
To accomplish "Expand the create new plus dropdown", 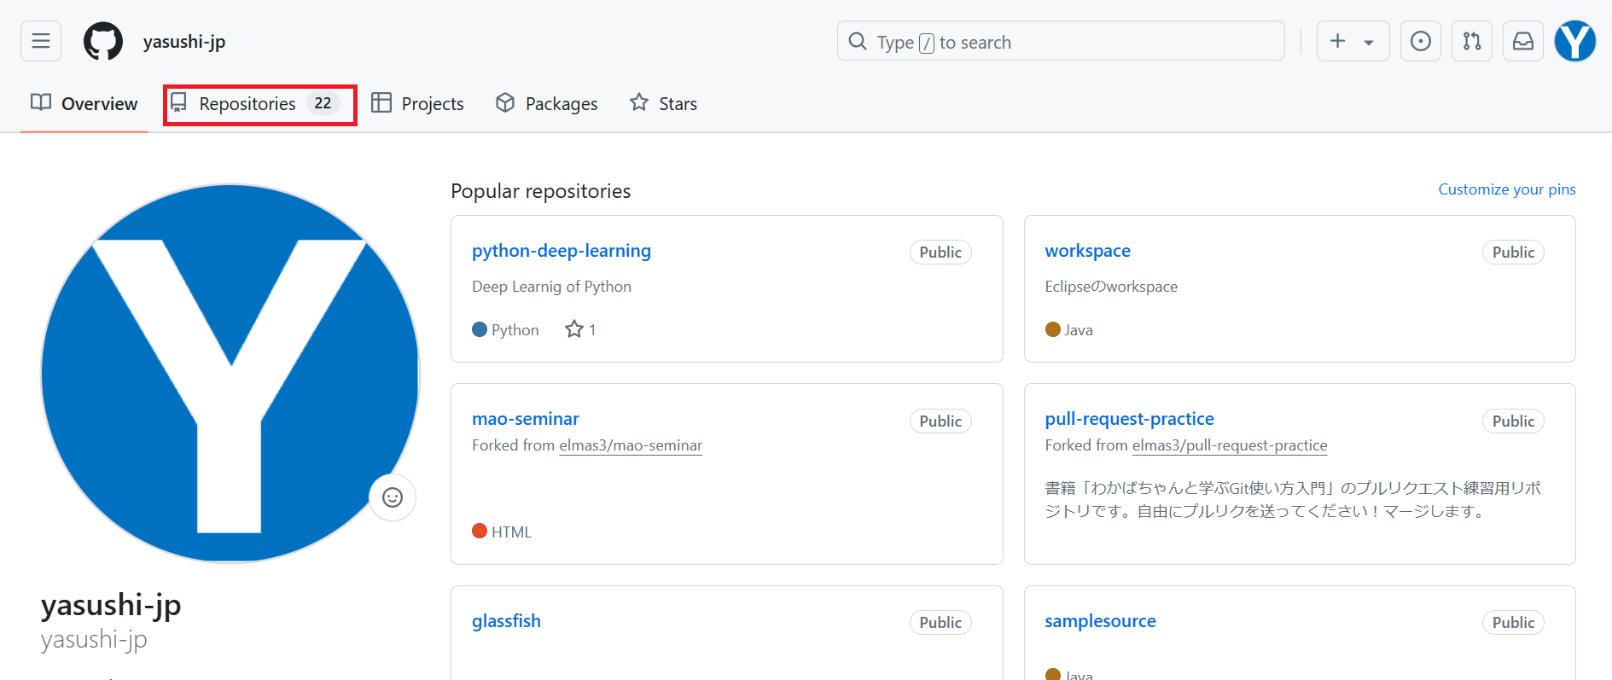I will tap(1353, 41).
